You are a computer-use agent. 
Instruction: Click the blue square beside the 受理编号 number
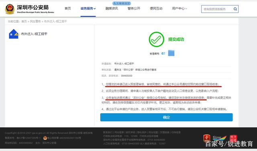pyautogui.click(x=171, y=53)
